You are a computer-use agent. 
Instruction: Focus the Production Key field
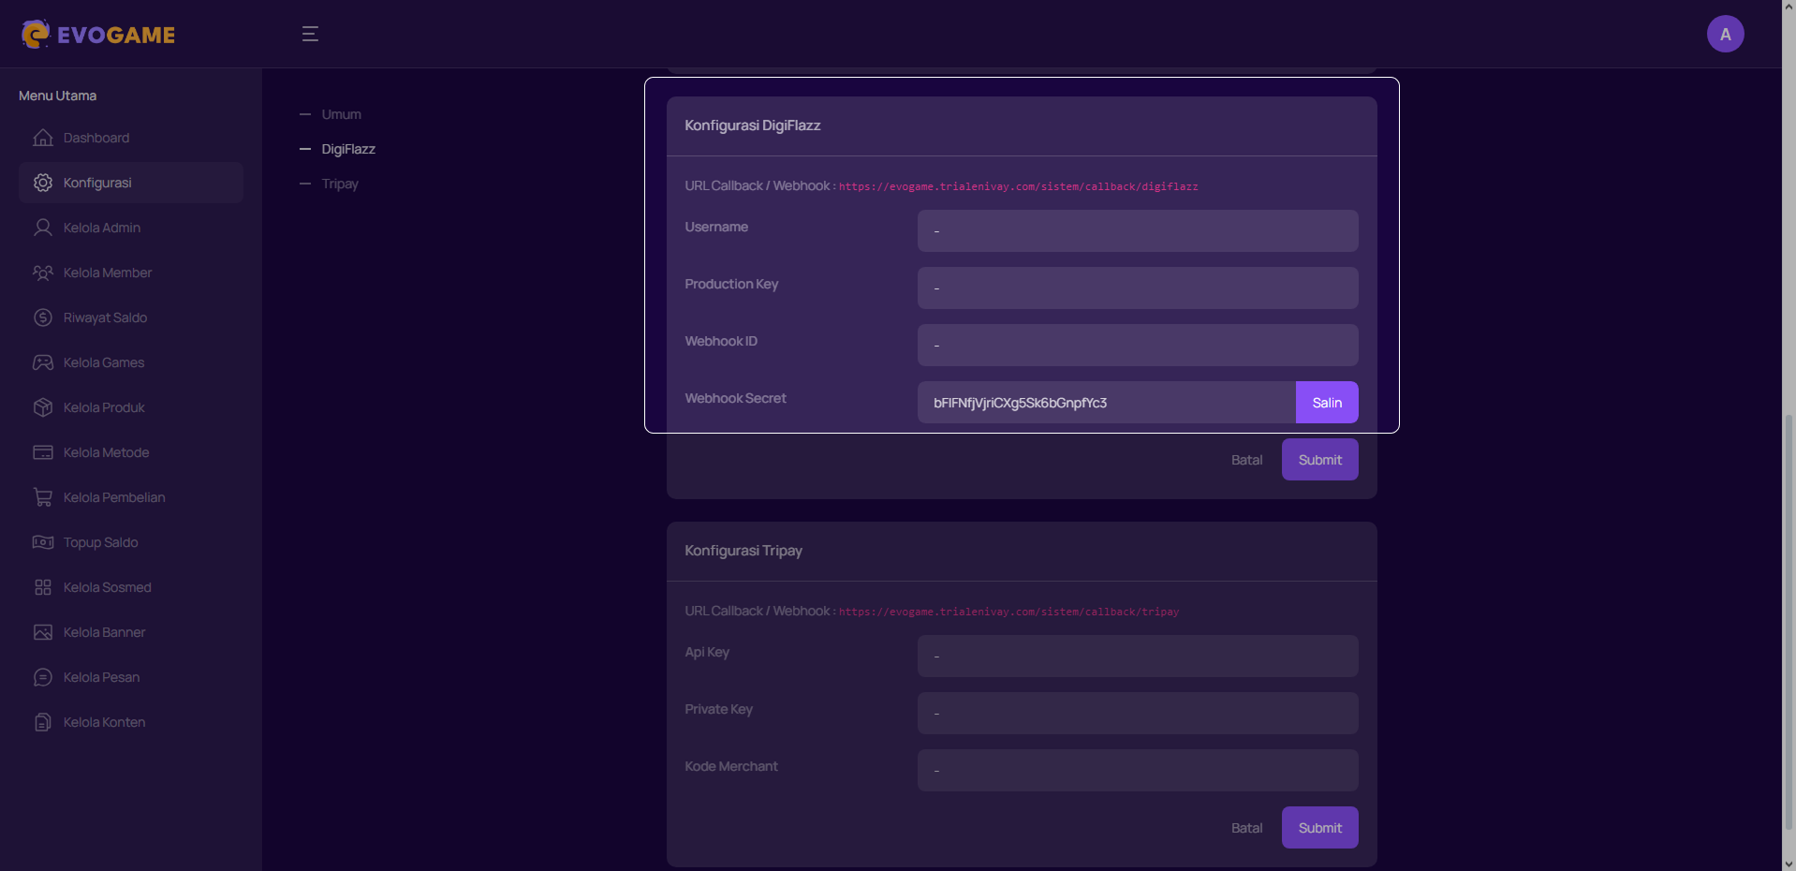(x=1138, y=288)
